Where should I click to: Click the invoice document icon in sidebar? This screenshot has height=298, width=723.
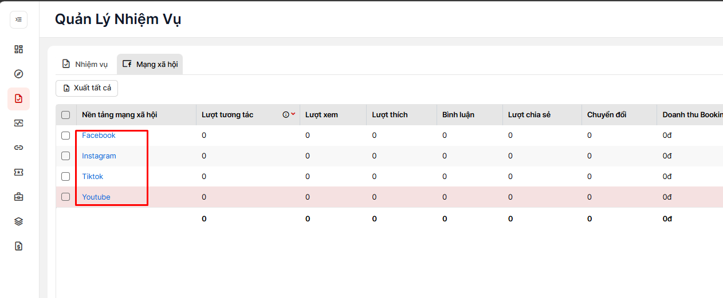[18, 246]
